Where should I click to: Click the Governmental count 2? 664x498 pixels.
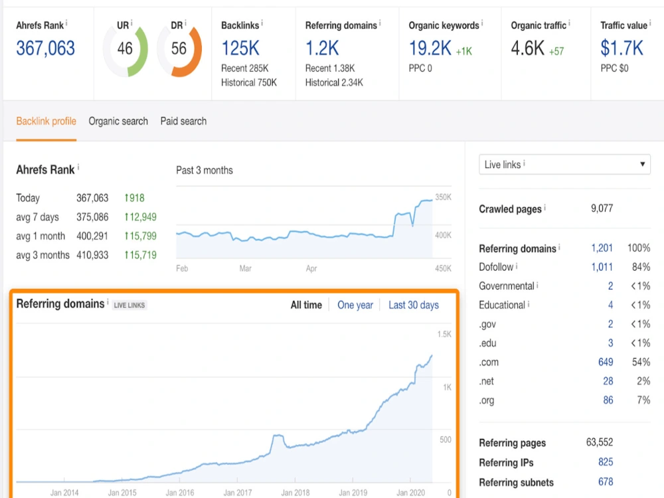coord(610,286)
